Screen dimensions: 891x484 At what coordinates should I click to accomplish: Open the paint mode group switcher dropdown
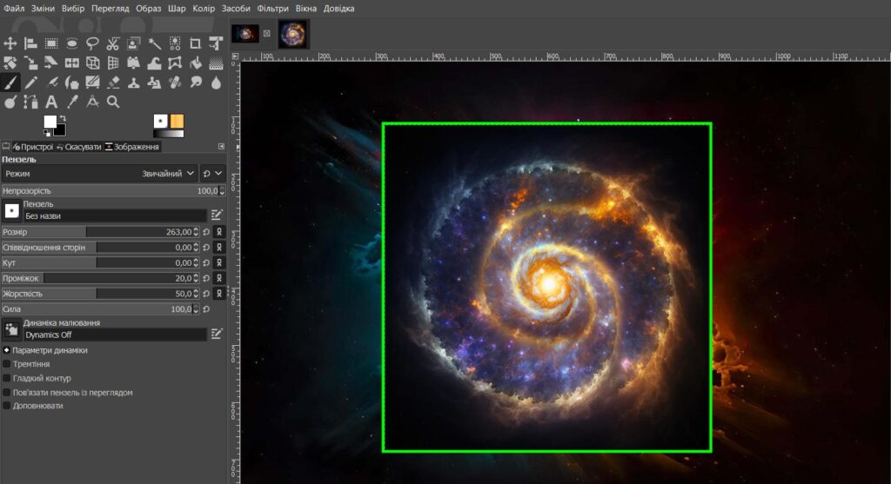(x=212, y=174)
